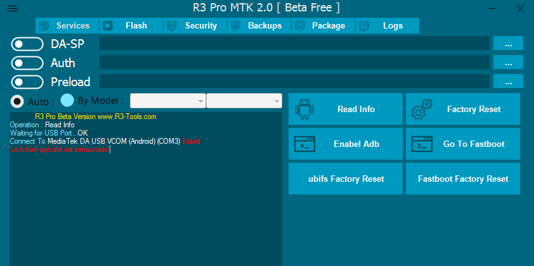Close the R3 Pro MTK window
This screenshot has width=534, height=266.
click(x=520, y=9)
